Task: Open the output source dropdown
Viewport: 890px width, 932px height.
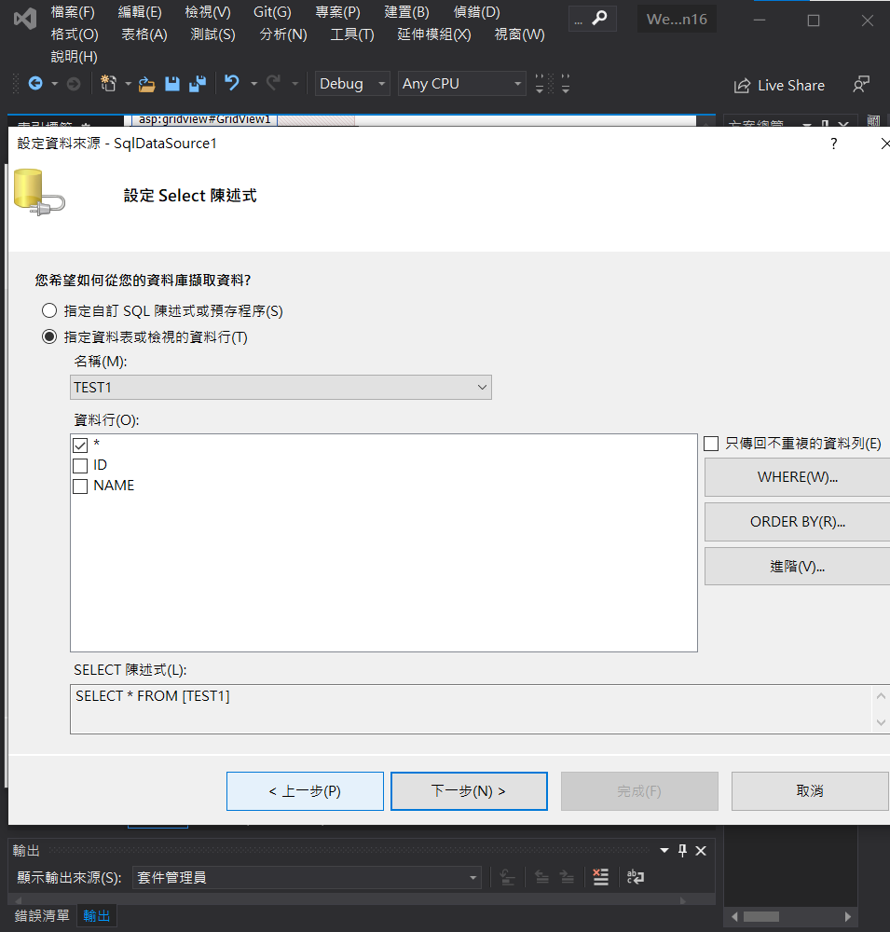Action: 307,877
